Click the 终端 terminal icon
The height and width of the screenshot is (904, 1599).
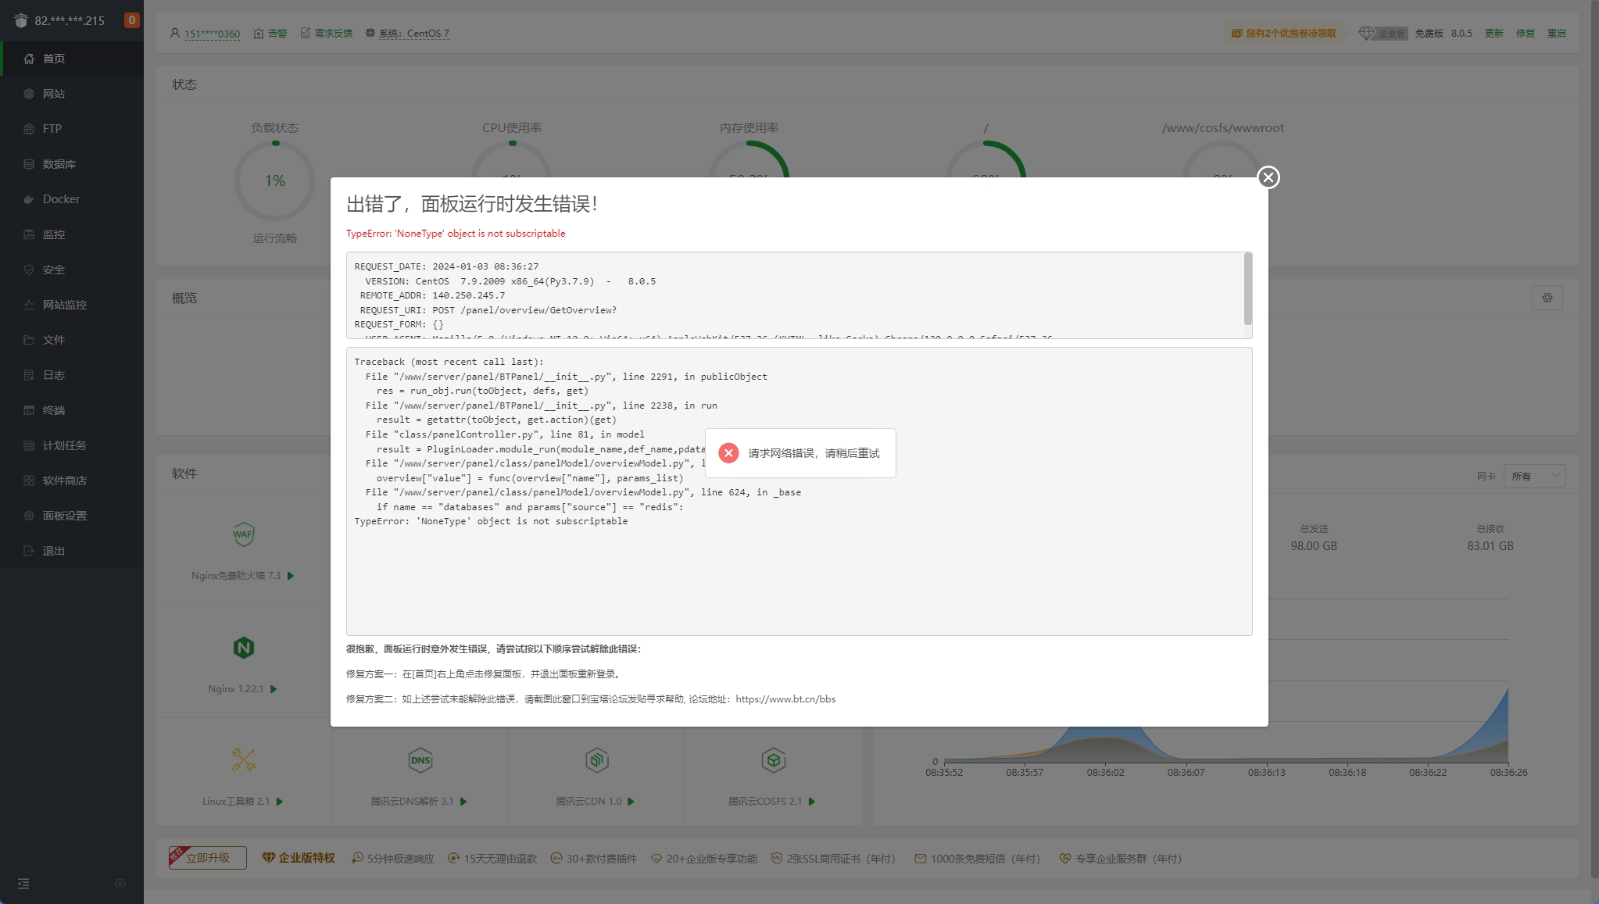pyautogui.click(x=29, y=410)
